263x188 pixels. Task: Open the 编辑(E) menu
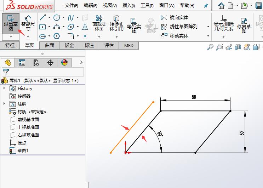[x=91, y=6]
